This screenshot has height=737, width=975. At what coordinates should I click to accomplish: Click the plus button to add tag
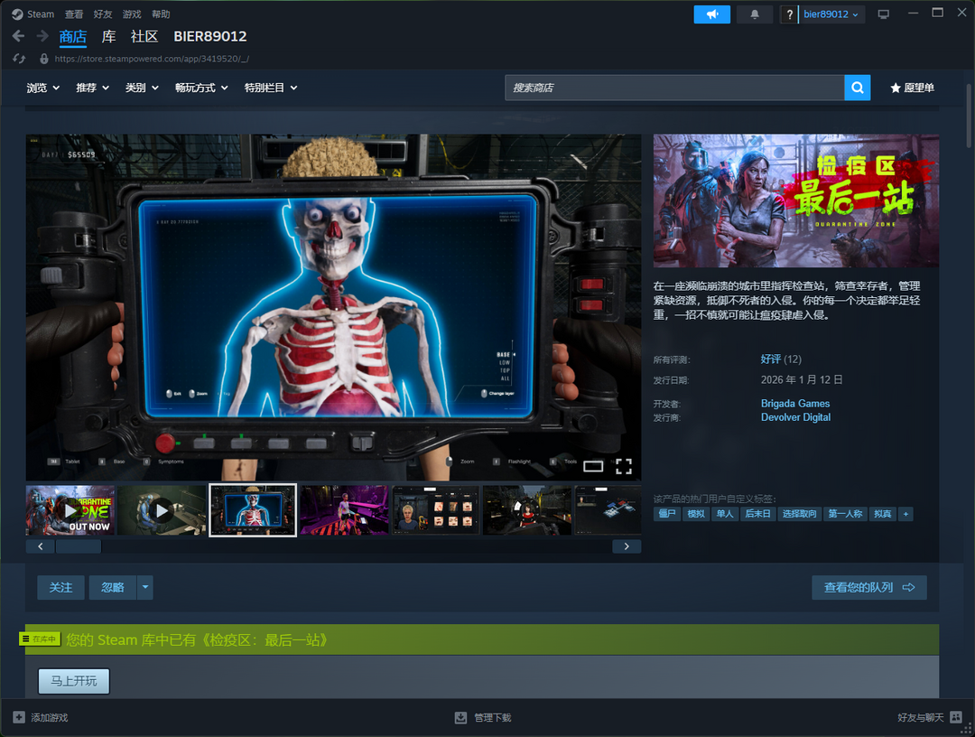(905, 514)
